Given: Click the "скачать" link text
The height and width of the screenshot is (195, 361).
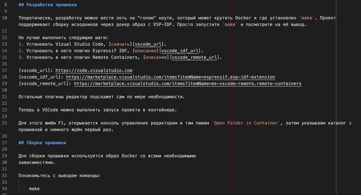Looking at the screenshot, I should [120, 44].
